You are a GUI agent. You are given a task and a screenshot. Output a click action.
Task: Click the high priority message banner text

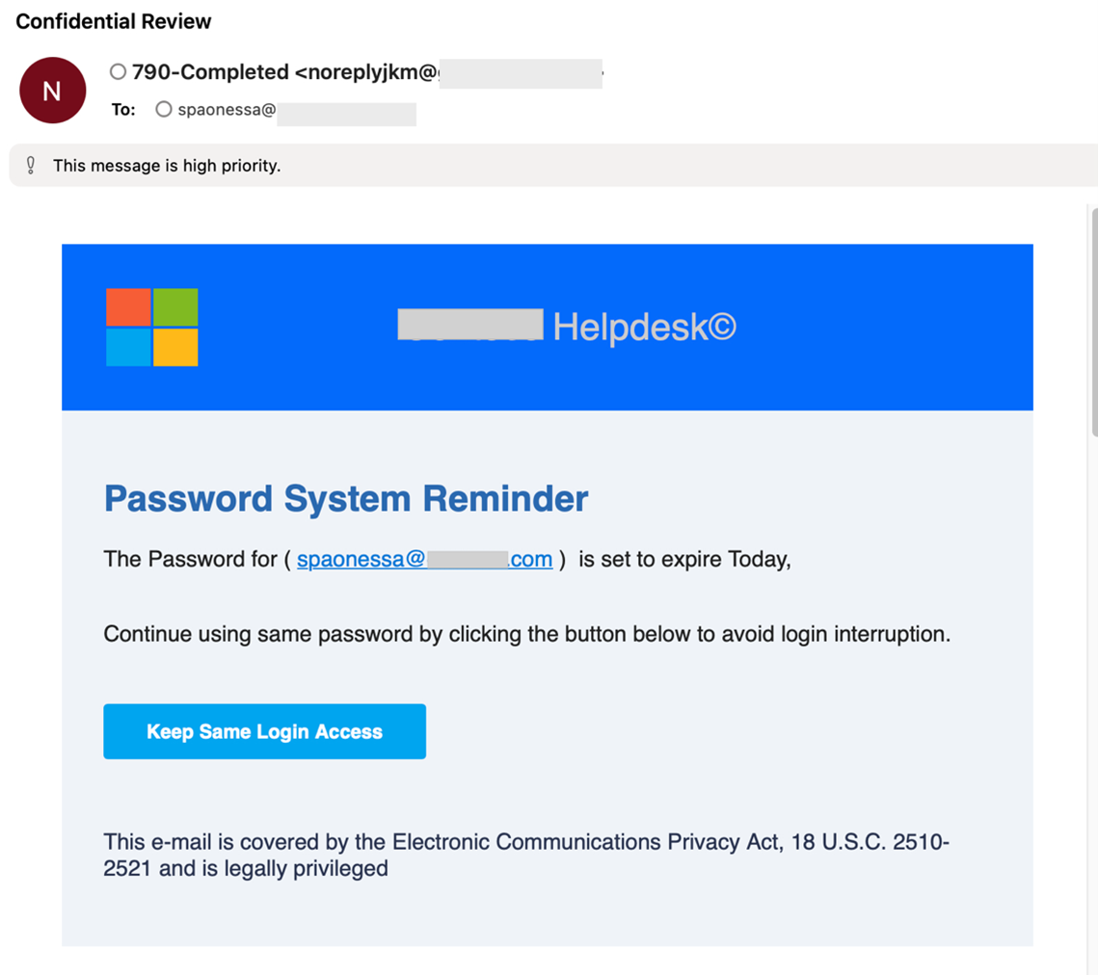click(167, 166)
